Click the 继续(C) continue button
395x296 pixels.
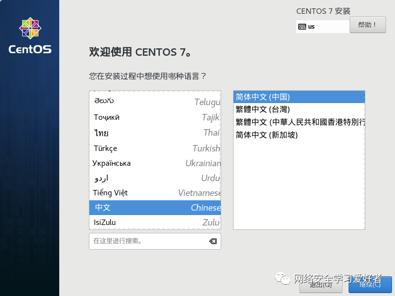click(370, 285)
